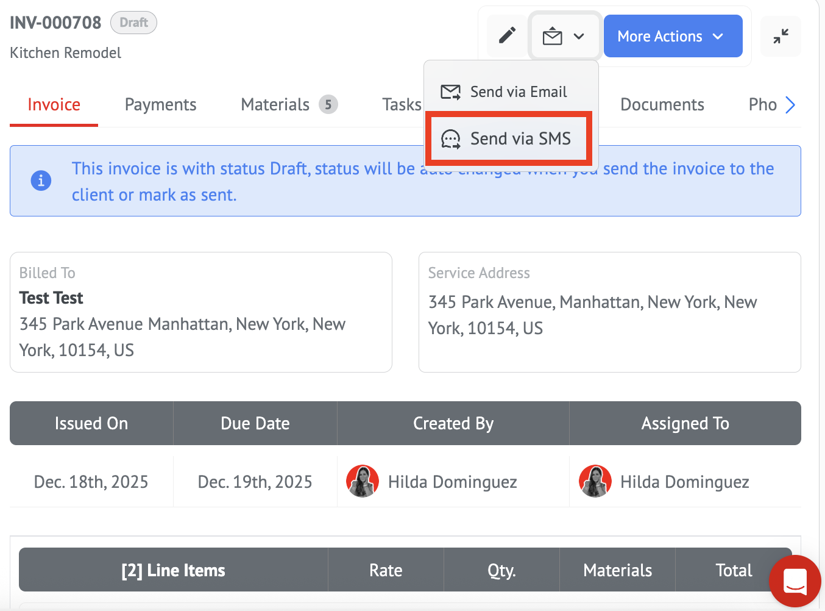This screenshot has height=611, width=825.
Task: Expand the More Actions dropdown
Action: click(672, 37)
